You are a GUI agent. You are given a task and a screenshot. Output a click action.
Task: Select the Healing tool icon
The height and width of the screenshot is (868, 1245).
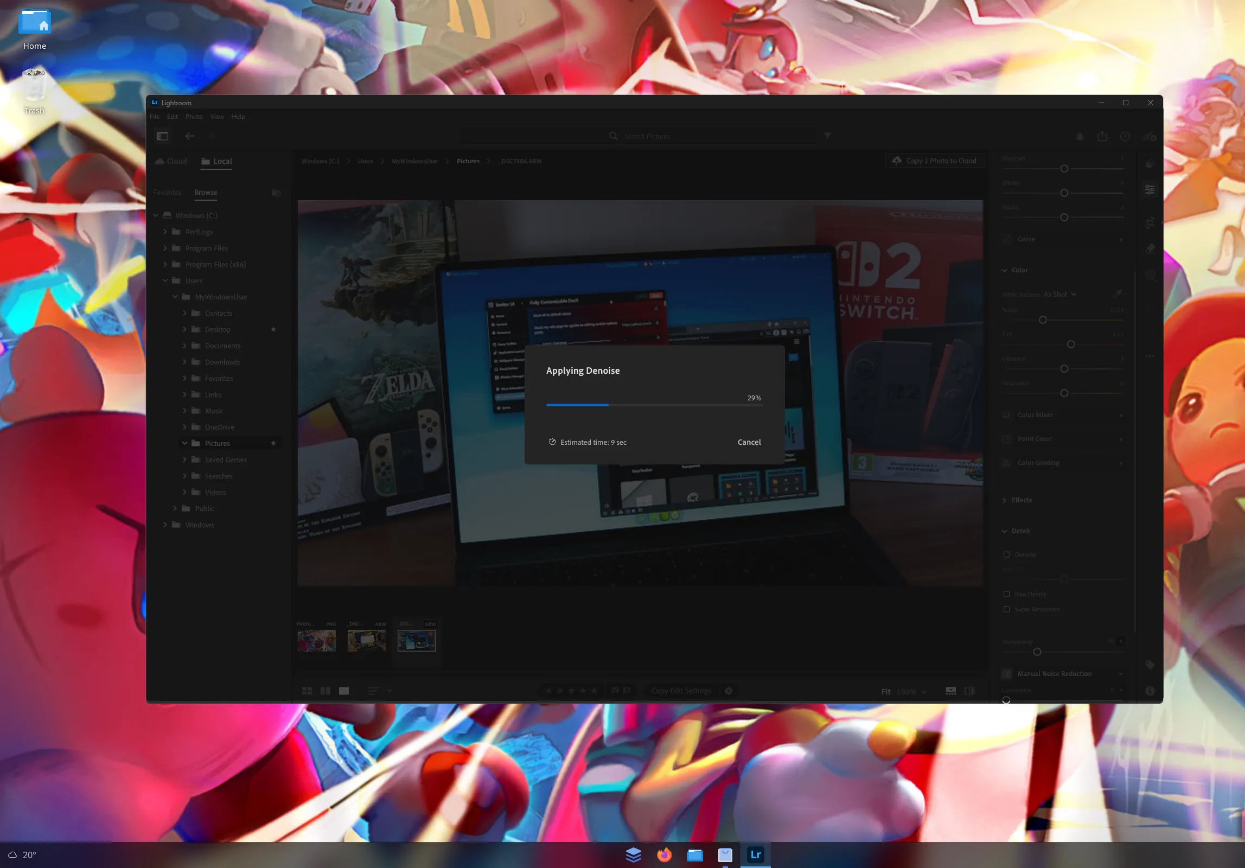click(x=1150, y=248)
